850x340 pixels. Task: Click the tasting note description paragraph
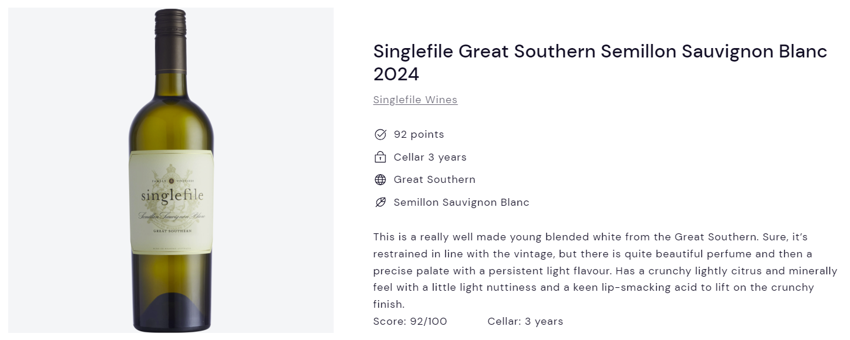pos(605,271)
